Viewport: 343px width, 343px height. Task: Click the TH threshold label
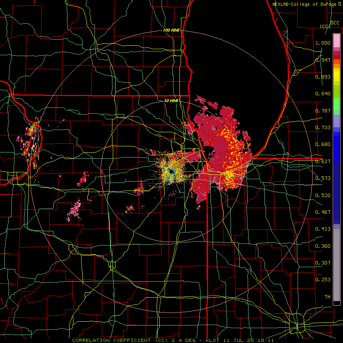point(327,297)
